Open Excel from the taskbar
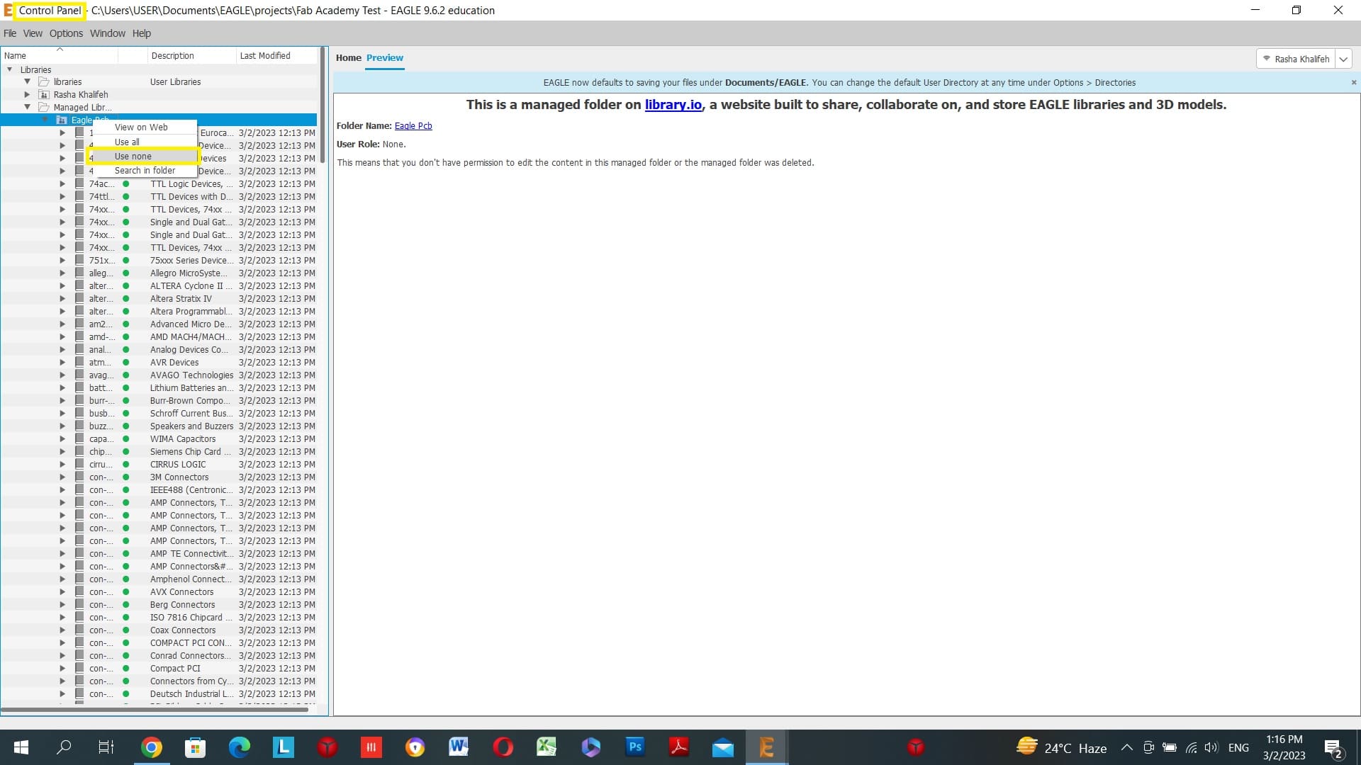Image resolution: width=1361 pixels, height=765 pixels. (547, 747)
